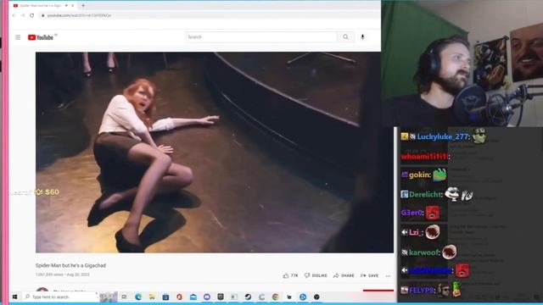Reload the page with the refresh icon
This screenshot has height=305, width=543.
point(32,15)
